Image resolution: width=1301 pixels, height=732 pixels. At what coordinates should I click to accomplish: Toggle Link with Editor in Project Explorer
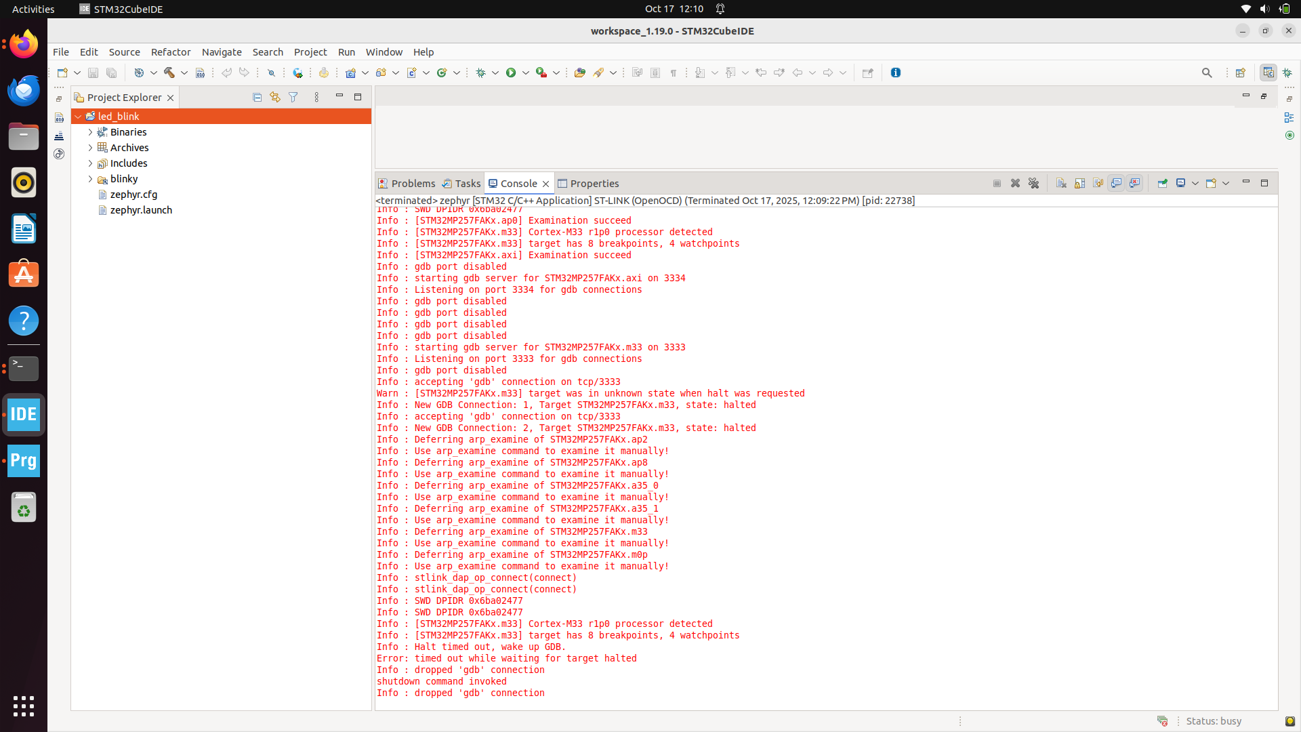tap(274, 97)
